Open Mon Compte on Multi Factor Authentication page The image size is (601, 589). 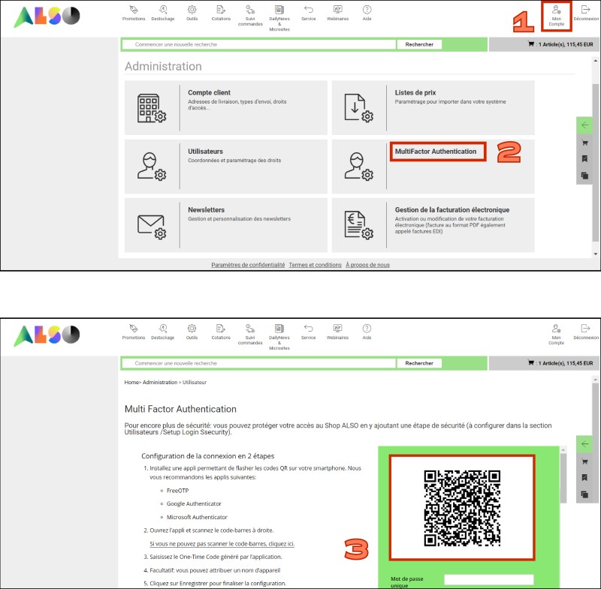557,335
